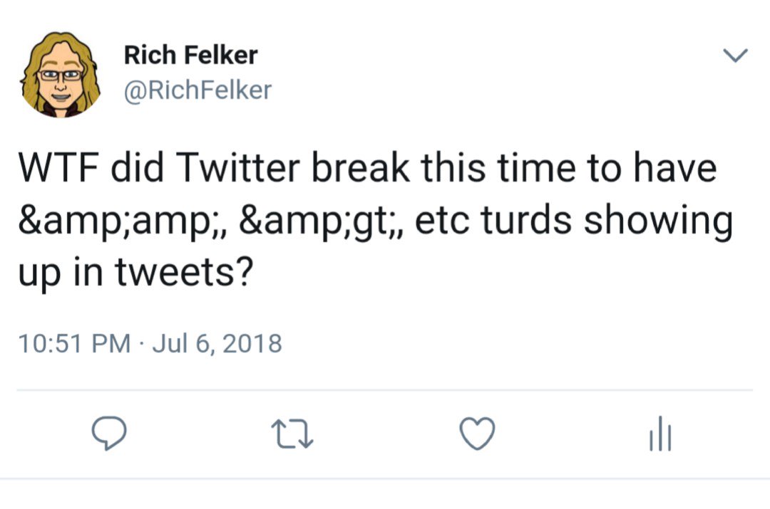
Task: Click the @RichFelker handle
Action: 197,90
